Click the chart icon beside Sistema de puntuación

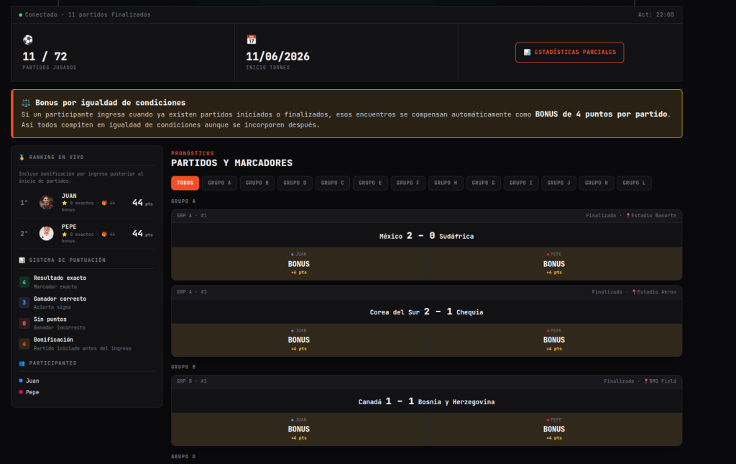(22, 260)
